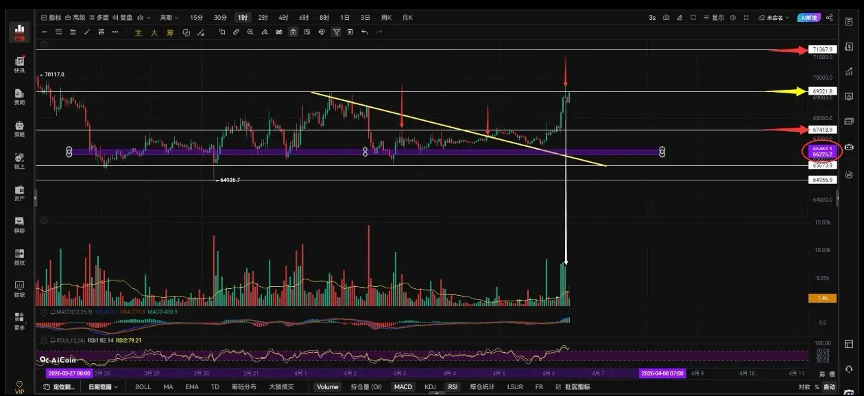Toggle the BOLL indicator
Image resolution: width=864 pixels, height=396 pixels.
click(143, 387)
